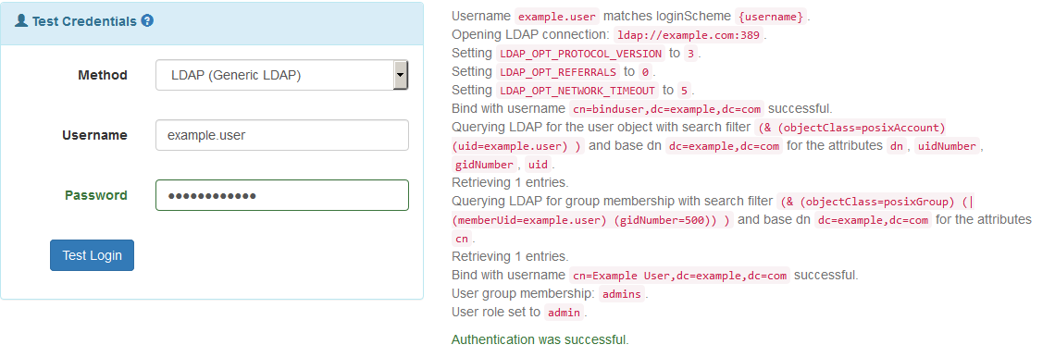Image resolution: width=1055 pixels, height=357 pixels.
Task: Click the help question mark icon
Action: click(147, 21)
